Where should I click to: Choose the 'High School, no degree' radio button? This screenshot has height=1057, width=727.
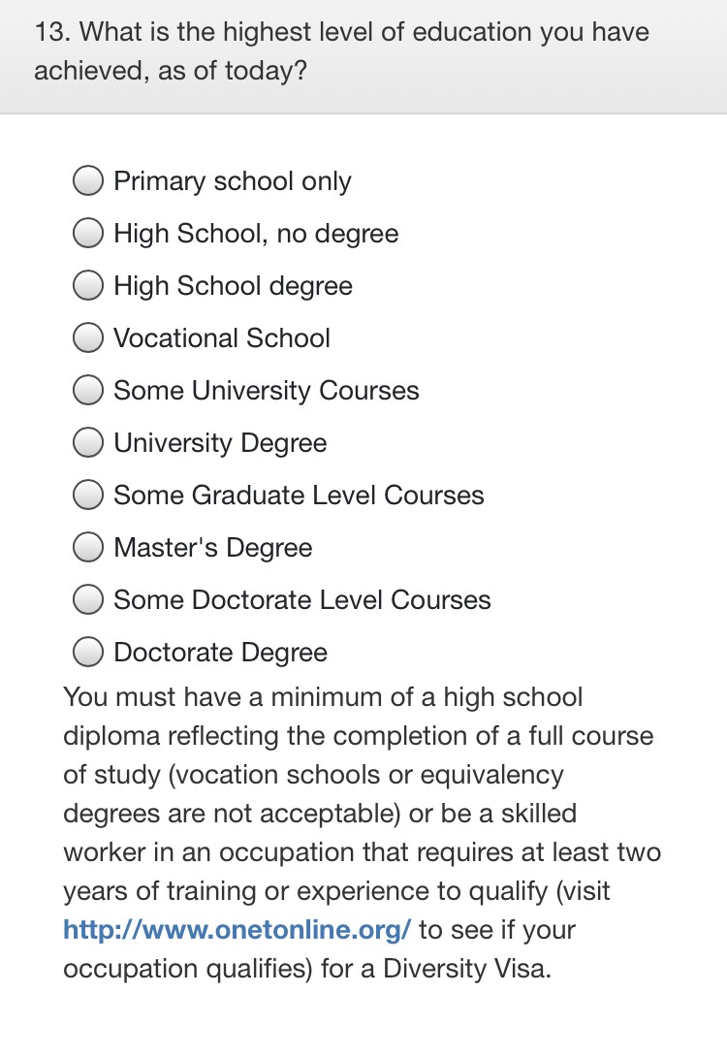88,234
